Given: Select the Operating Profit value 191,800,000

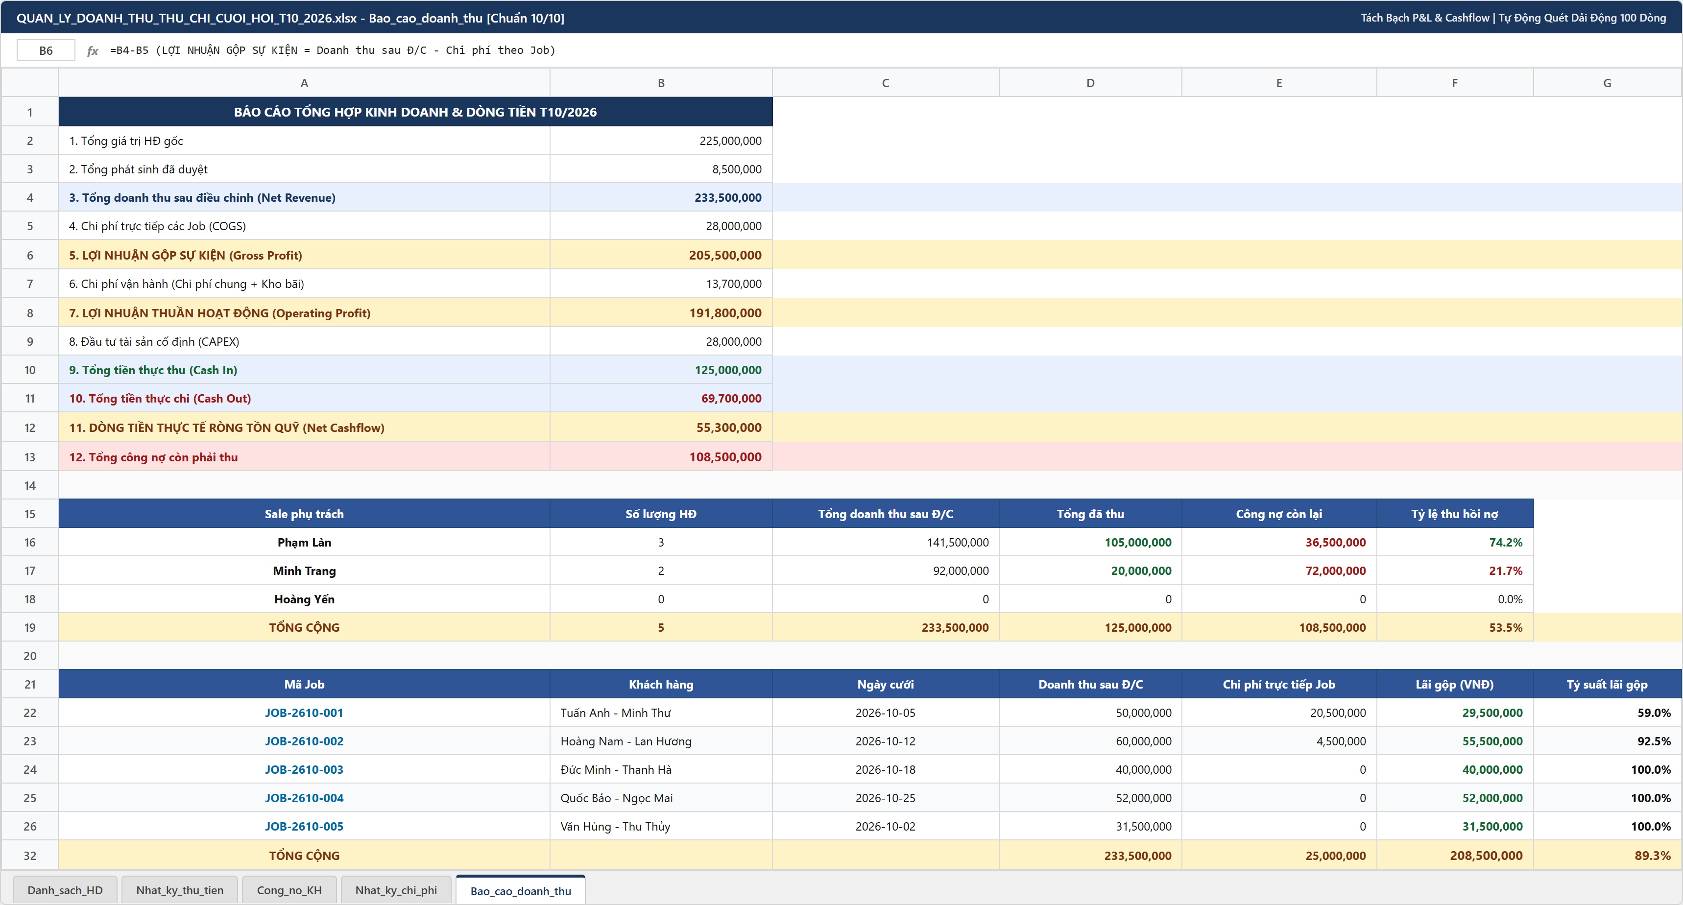Looking at the screenshot, I should pyautogui.click(x=661, y=313).
